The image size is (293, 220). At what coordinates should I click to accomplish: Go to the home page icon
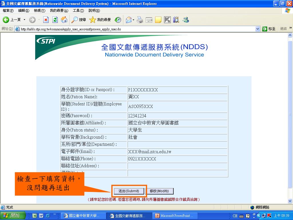tap(64, 20)
